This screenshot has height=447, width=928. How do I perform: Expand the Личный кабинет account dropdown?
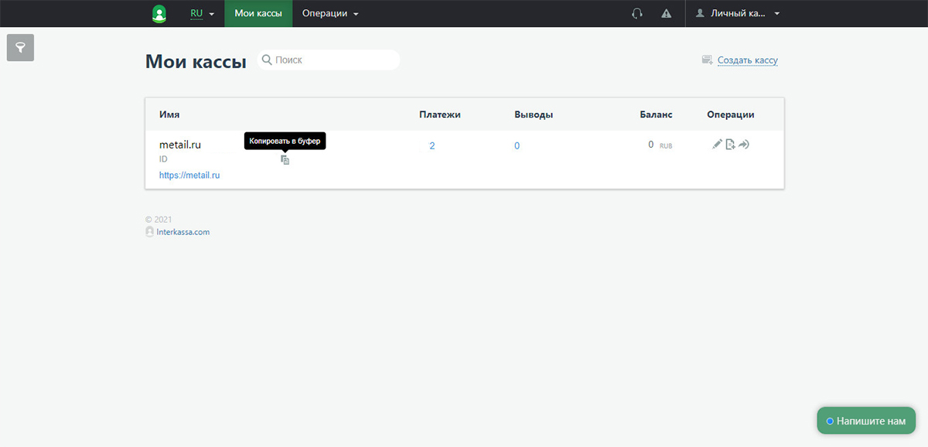coord(738,13)
